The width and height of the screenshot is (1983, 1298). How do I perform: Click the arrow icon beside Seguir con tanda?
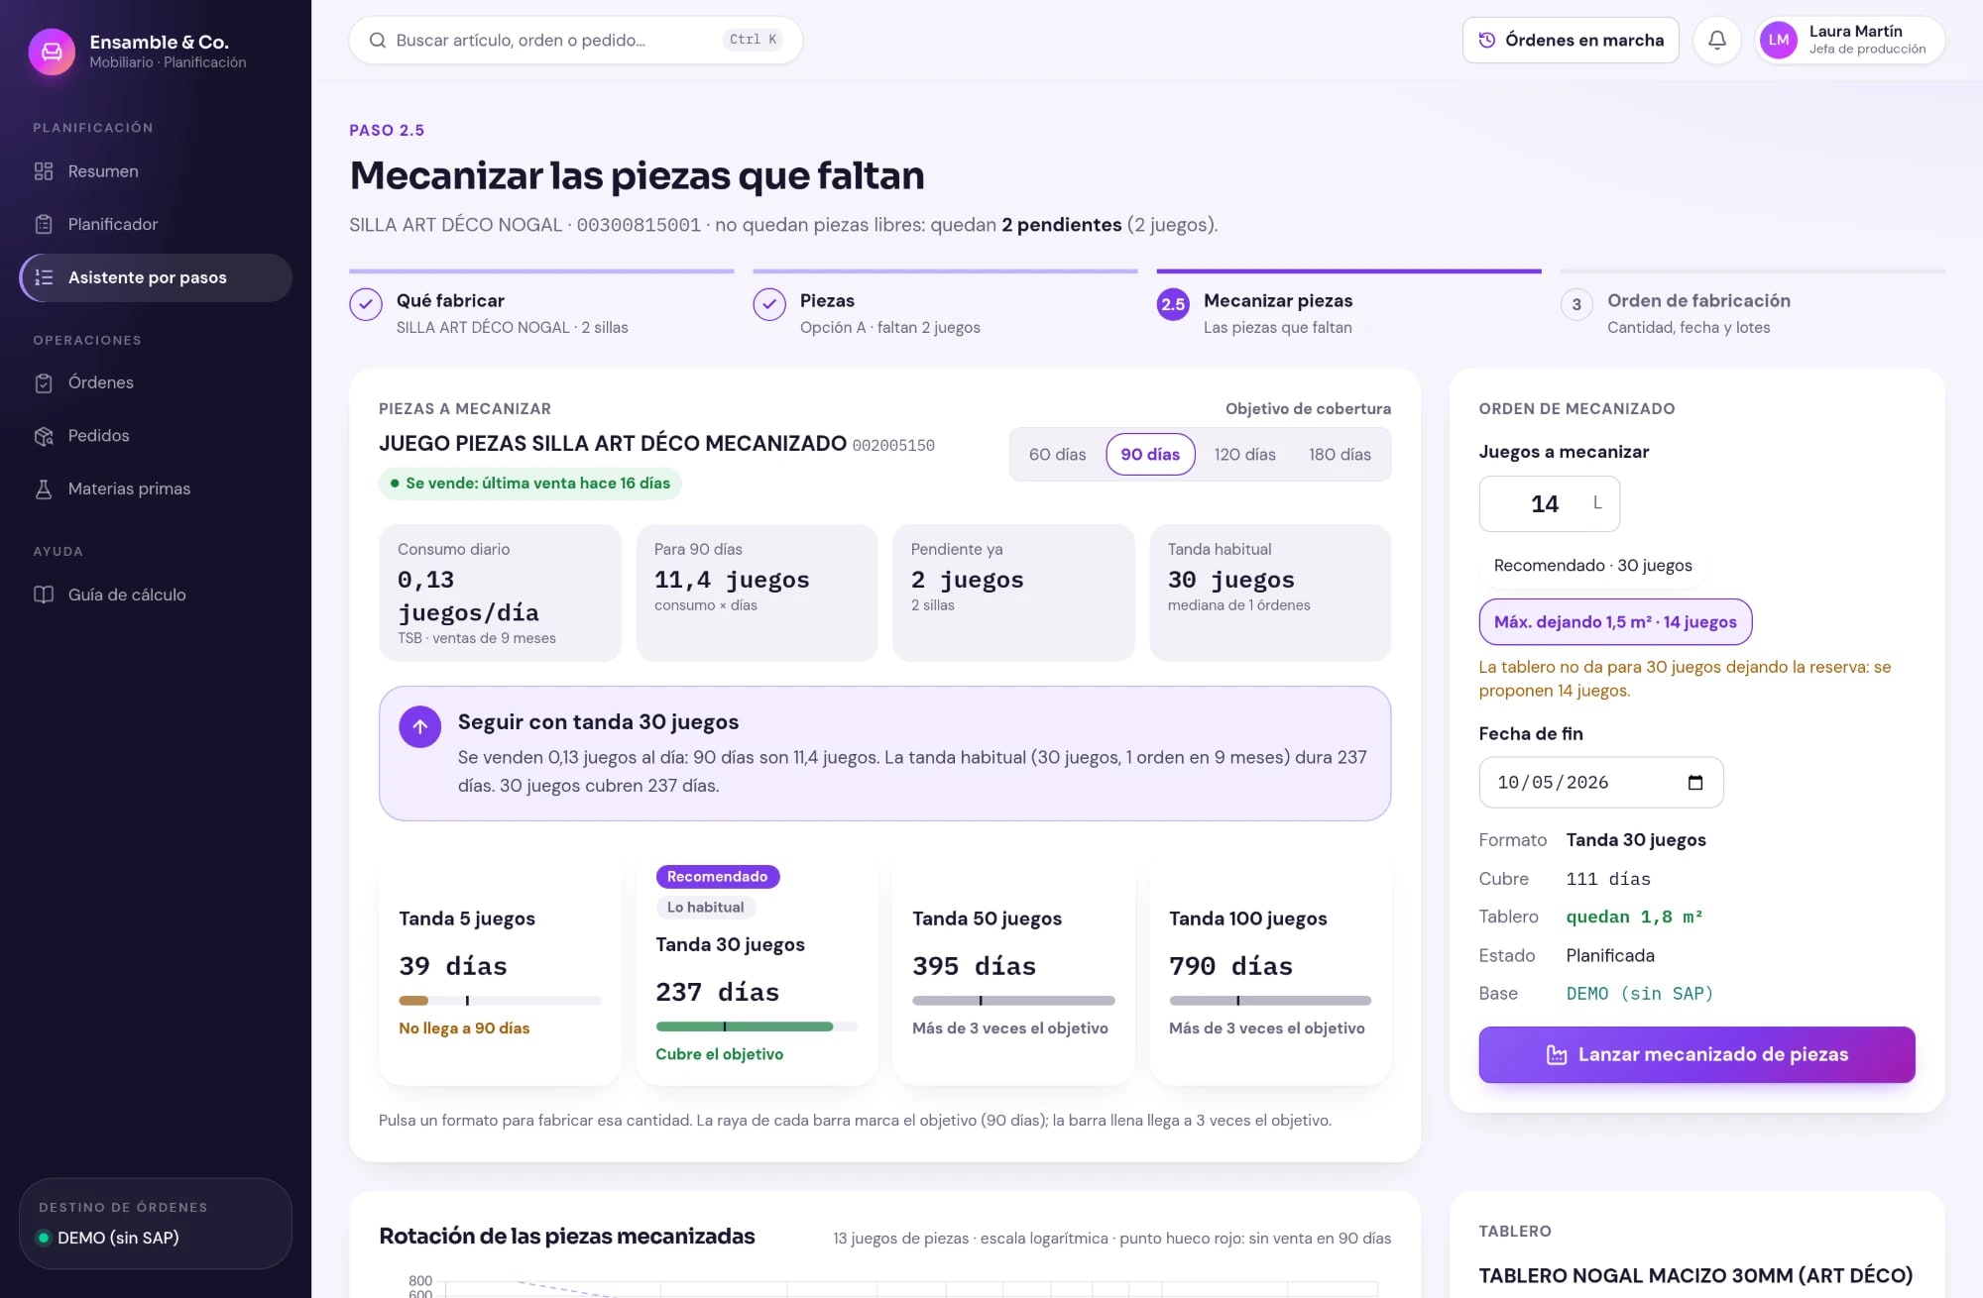point(420,727)
